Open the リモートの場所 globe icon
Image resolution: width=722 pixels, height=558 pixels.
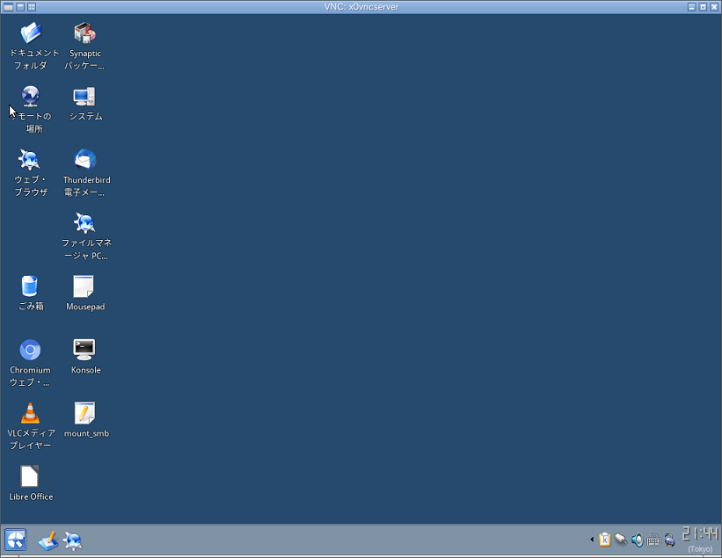click(31, 96)
